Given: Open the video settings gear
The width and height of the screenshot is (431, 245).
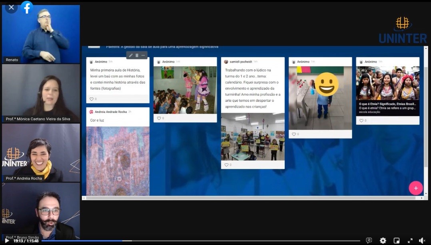Looking at the screenshot, I should click(383, 241).
